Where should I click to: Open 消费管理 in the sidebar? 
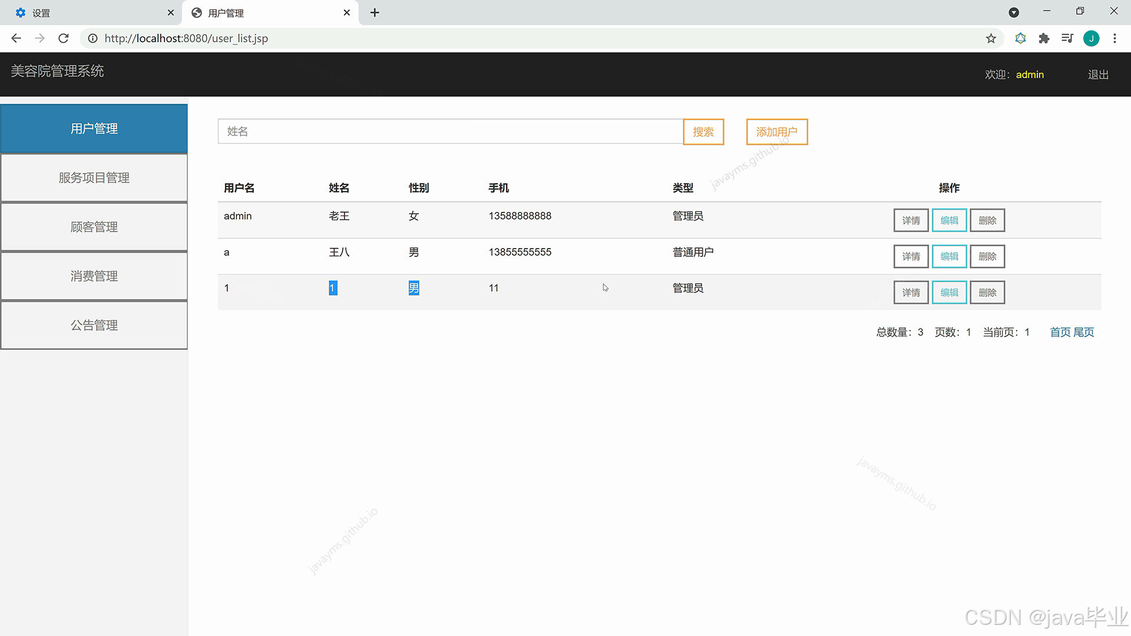coord(94,276)
